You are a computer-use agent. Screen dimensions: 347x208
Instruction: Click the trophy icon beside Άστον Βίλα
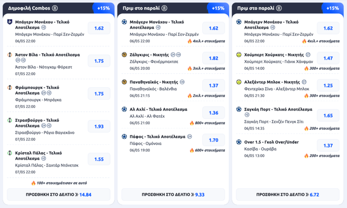point(10,55)
